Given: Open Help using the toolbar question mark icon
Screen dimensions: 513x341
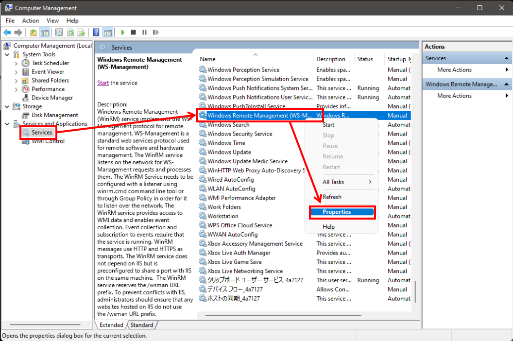Looking at the screenshot, I should pyautogui.click(x=96, y=32).
